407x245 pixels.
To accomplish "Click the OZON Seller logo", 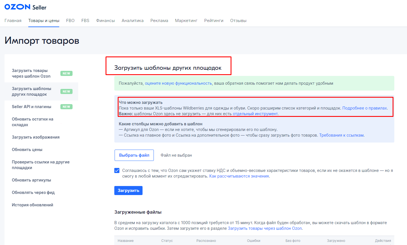I will click(25, 7).
